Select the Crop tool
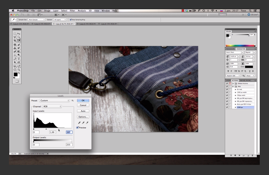The height and width of the screenshot is (175, 269). [x=15, y=40]
